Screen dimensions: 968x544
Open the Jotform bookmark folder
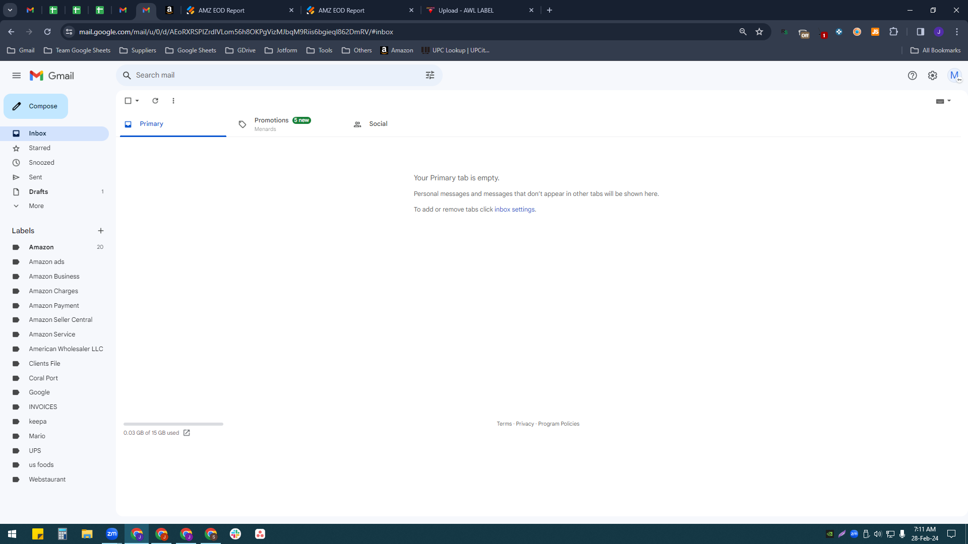coord(281,50)
